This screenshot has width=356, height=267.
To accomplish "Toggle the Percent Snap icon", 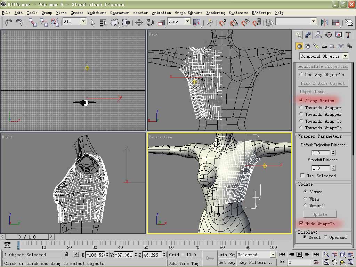I will [245, 22].
